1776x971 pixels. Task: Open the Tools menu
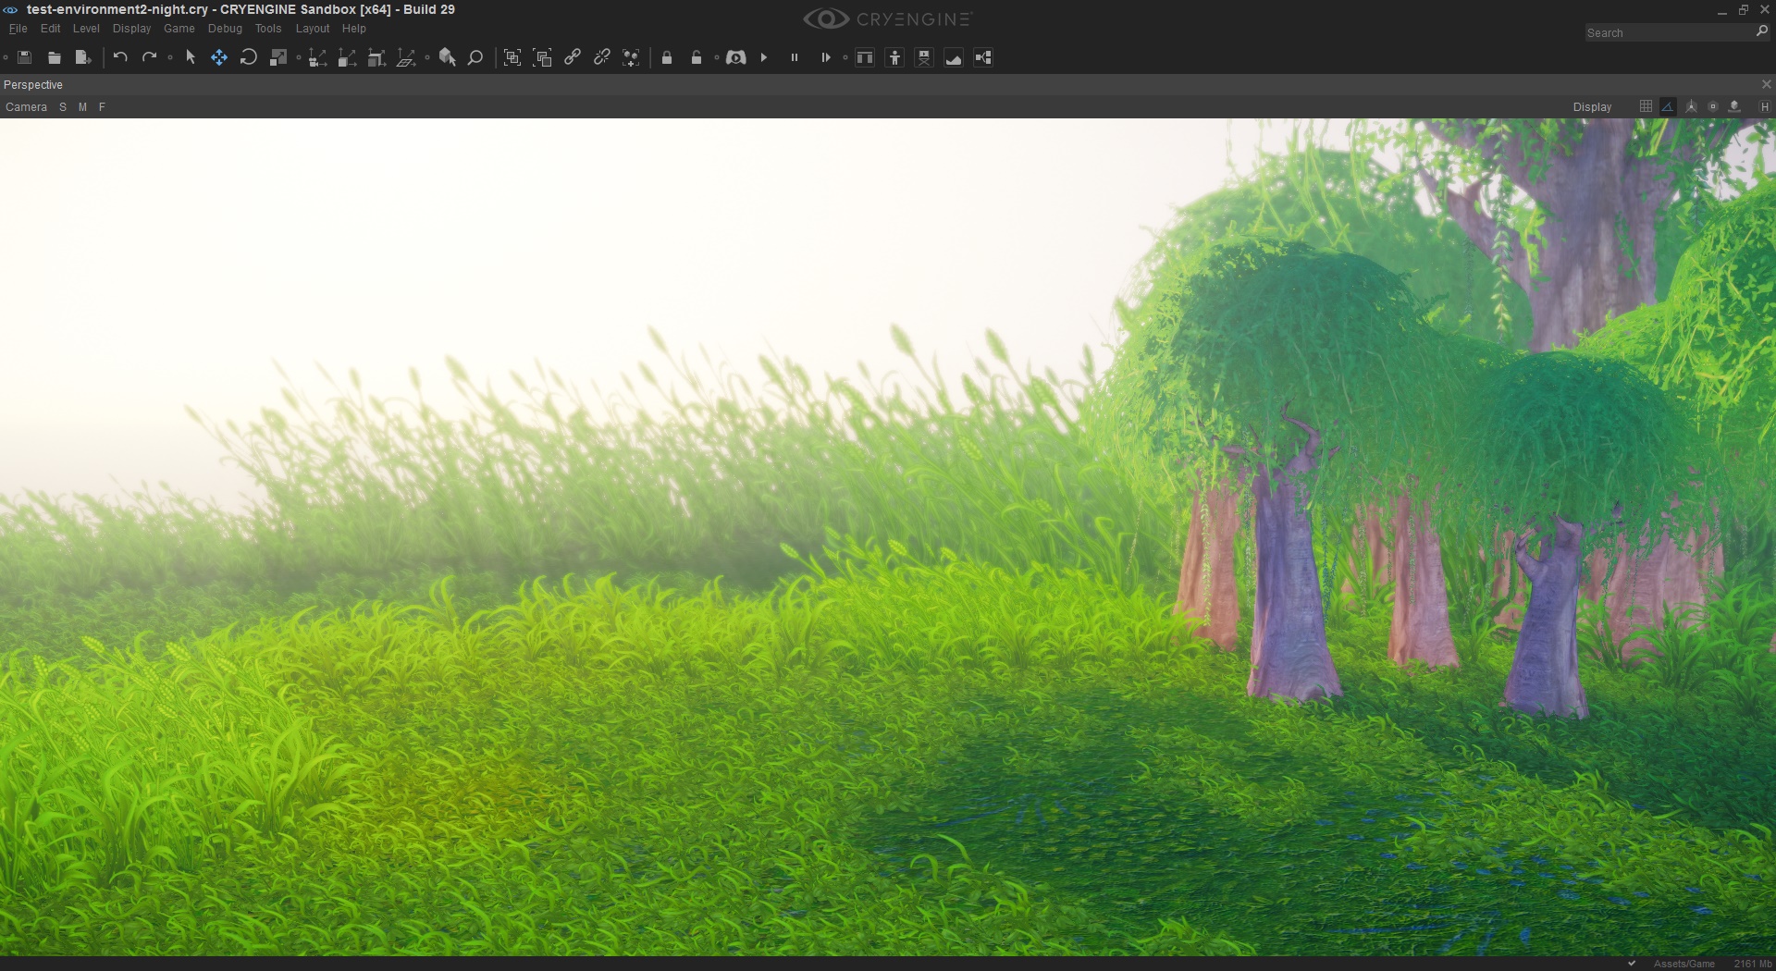coord(268,29)
